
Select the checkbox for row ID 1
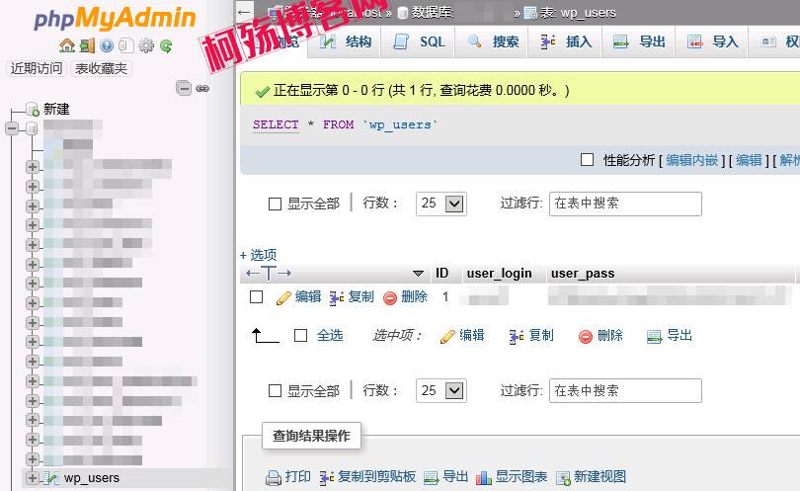pyautogui.click(x=256, y=297)
